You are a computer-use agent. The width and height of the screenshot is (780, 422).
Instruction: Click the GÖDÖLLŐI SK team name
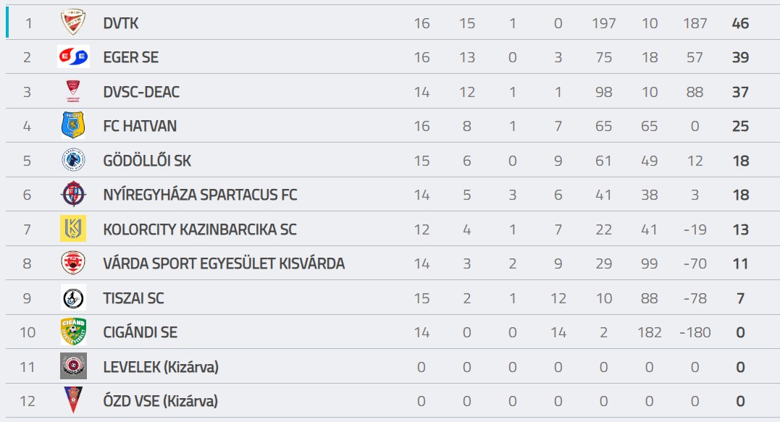pyautogui.click(x=147, y=161)
